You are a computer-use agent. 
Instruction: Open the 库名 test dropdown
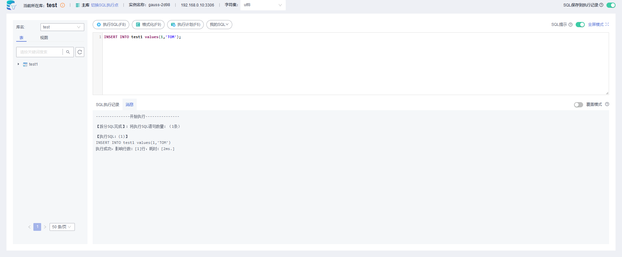coord(62,27)
